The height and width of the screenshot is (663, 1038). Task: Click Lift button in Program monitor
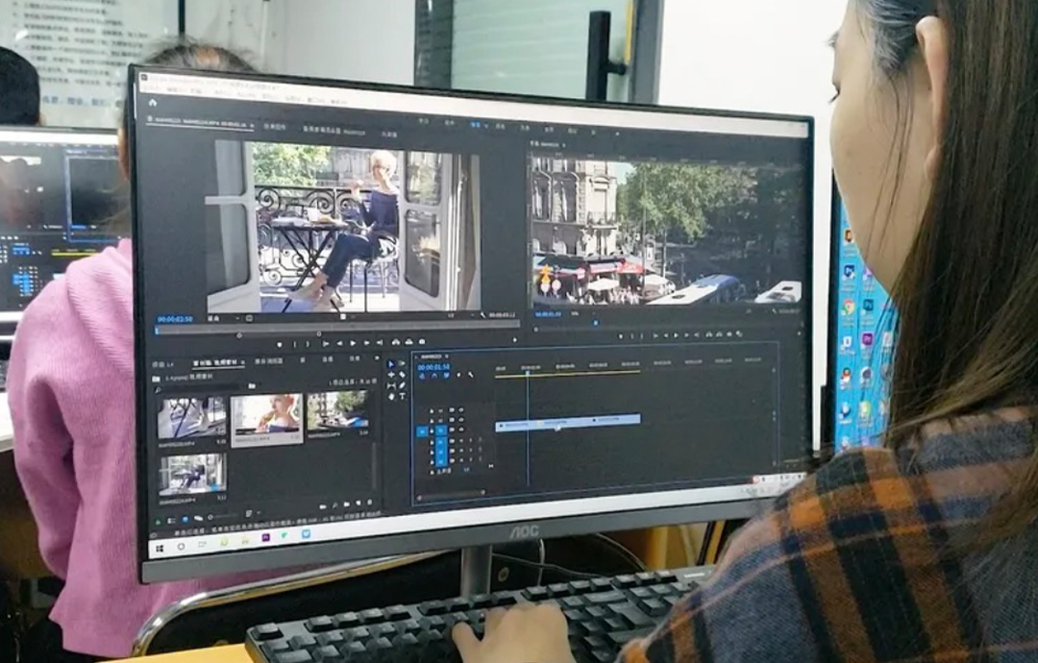[x=708, y=334]
